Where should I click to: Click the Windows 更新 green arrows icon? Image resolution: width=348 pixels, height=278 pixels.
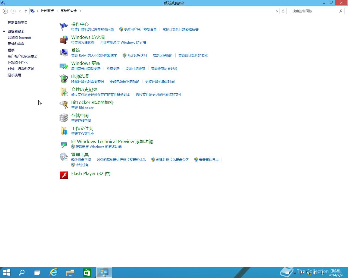(64, 66)
